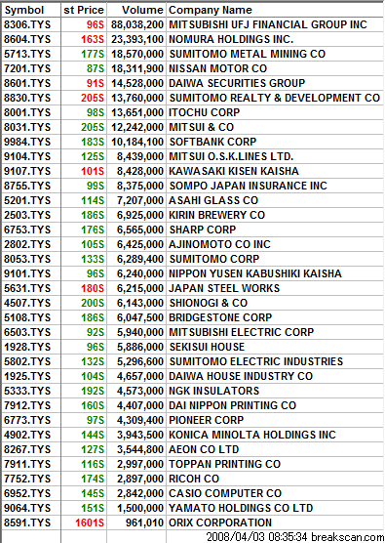Click volume 4,573,000 for NGK Insulators
The width and height of the screenshot is (385, 543).
point(140,391)
